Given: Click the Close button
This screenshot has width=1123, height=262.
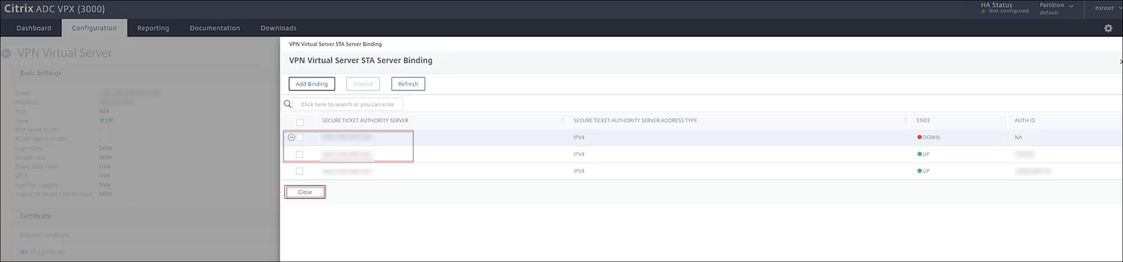Looking at the screenshot, I should click(x=305, y=192).
